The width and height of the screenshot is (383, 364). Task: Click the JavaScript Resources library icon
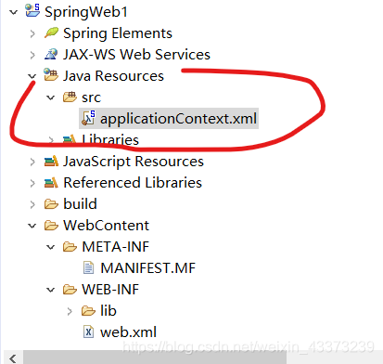click(51, 161)
